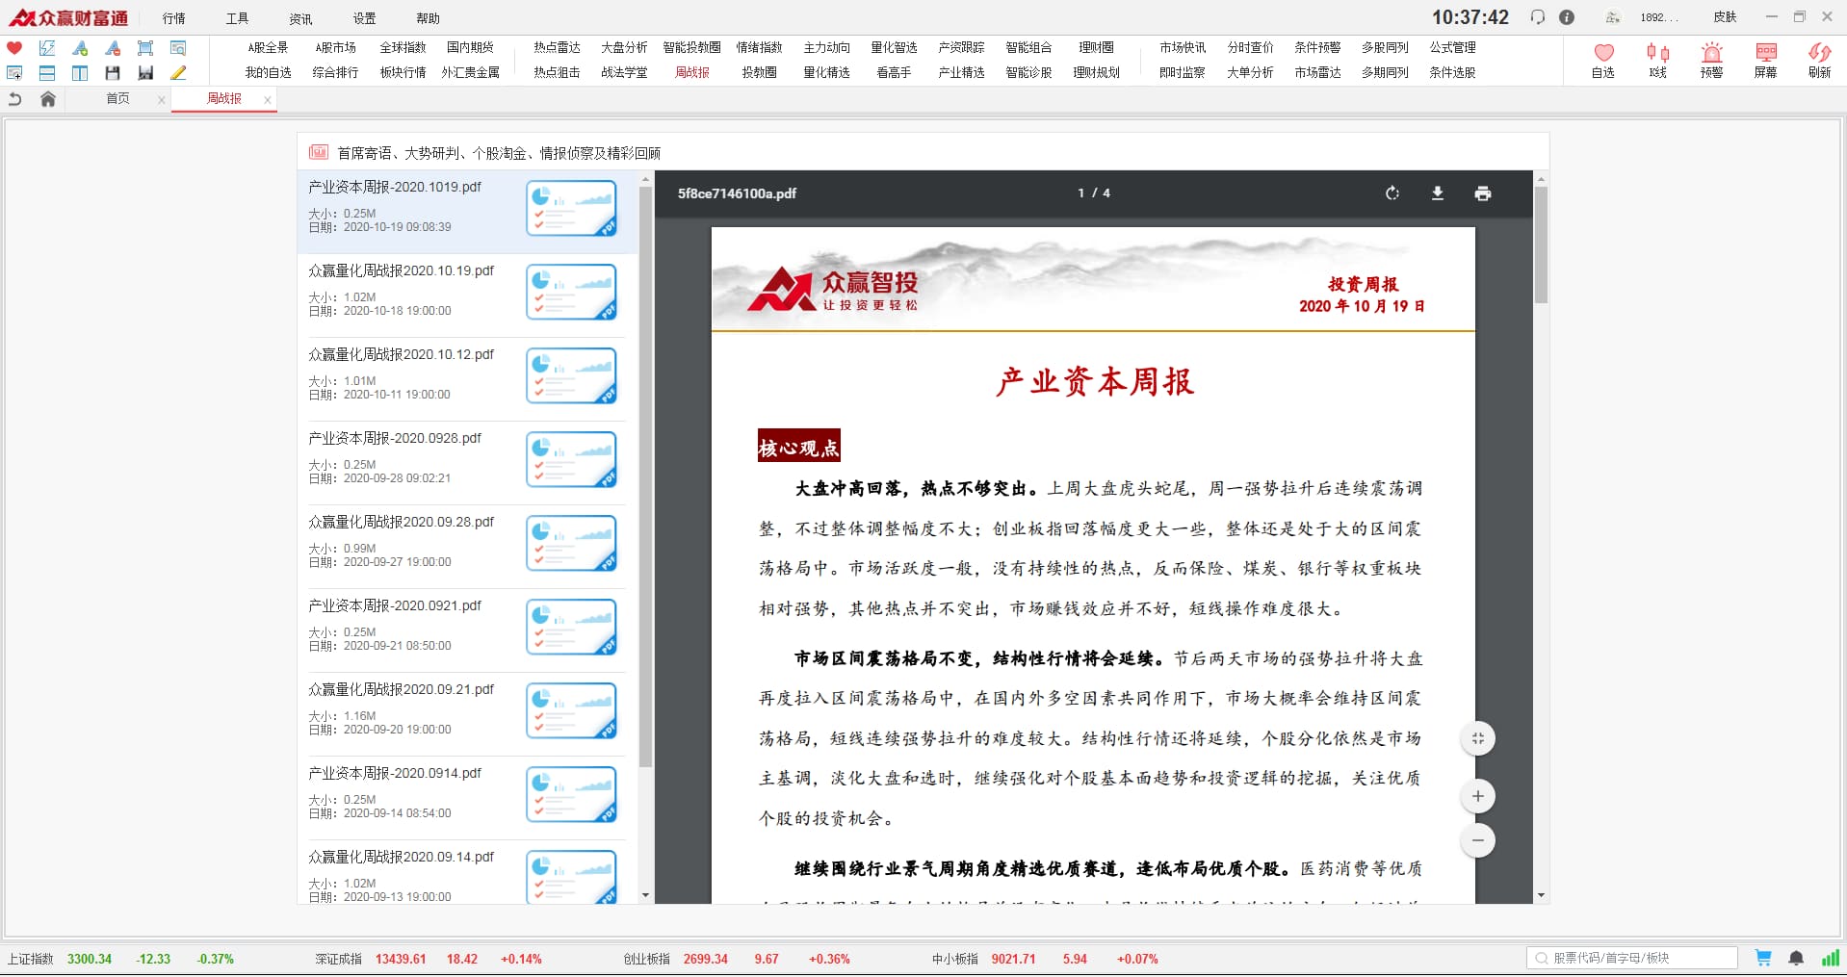Viewport: 1847px width, 977px height.
Task: Click the 'A' with red minus icon
Action: coord(113,48)
